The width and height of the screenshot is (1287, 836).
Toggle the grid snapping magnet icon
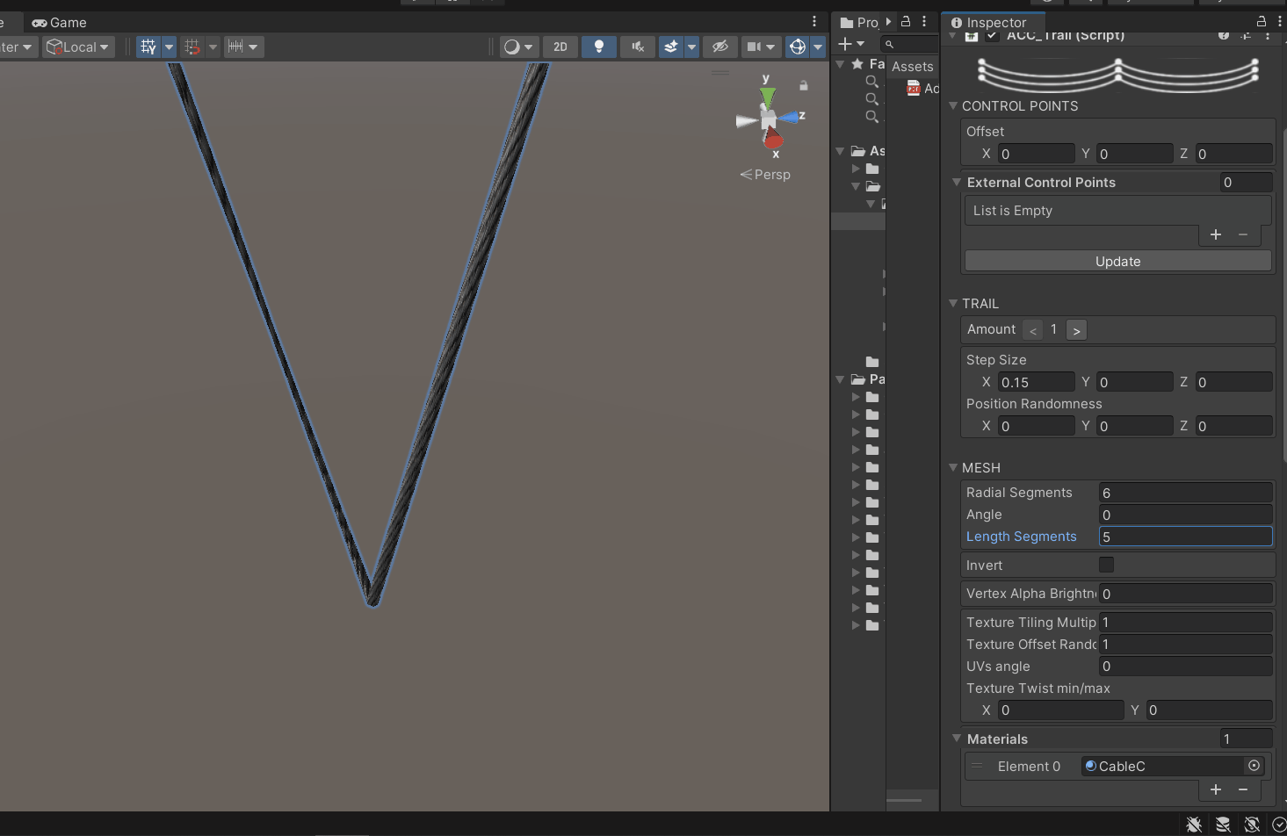tap(193, 47)
